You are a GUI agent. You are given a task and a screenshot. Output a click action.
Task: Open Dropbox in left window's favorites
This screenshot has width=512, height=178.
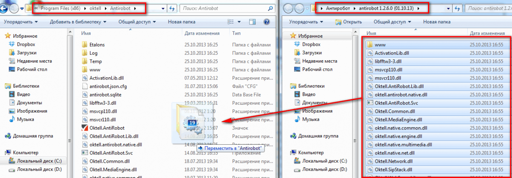tap(26, 44)
